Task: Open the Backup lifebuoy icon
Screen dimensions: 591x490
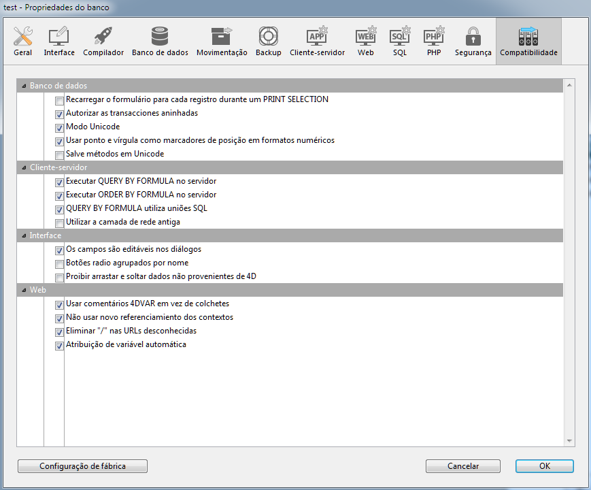Action: point(268,37)
